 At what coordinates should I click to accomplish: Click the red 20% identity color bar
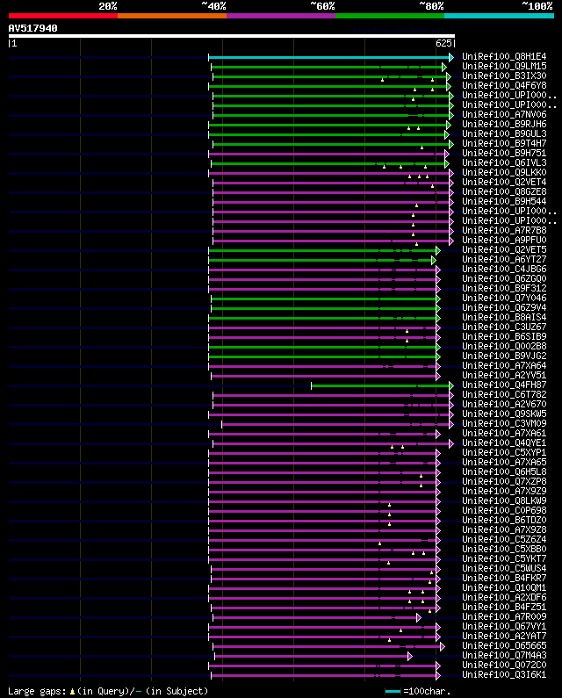(63, 16)
